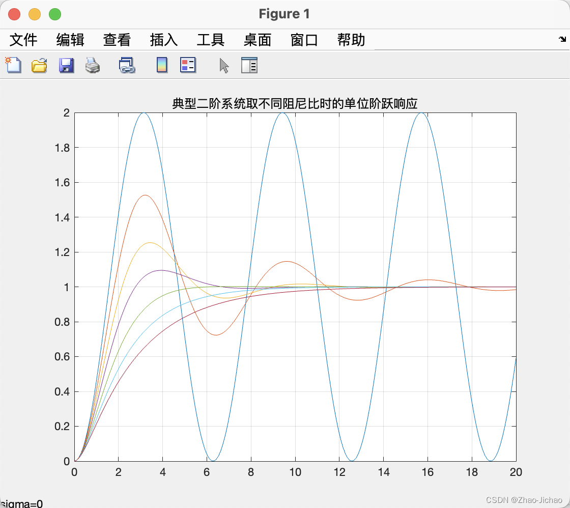
Task: Maximize the figure with green button
Action: coord(55,14)
